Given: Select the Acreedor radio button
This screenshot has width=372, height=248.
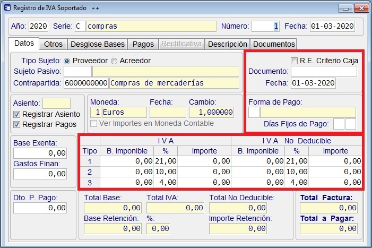Looking at the screenshot, I should (114, 61).
